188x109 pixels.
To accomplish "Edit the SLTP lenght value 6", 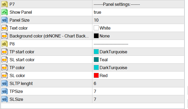I will (138, 83).
